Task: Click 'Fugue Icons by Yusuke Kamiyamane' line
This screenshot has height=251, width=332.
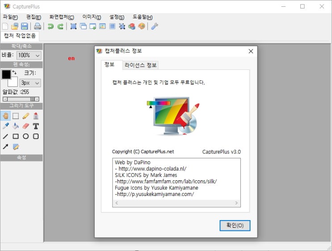Action: pyautogui.click(x=156, y=188)
